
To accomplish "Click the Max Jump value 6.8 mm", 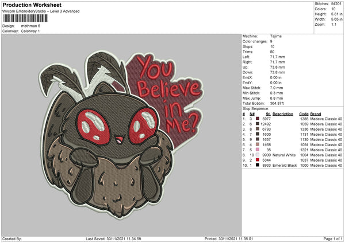I will (277, 98).
